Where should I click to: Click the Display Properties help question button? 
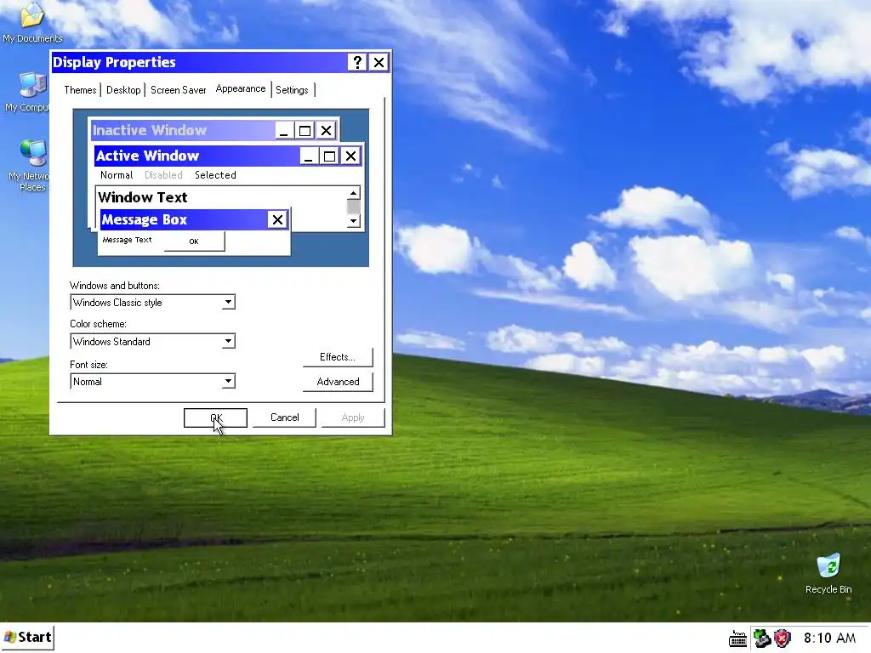(x=357, y=62)
